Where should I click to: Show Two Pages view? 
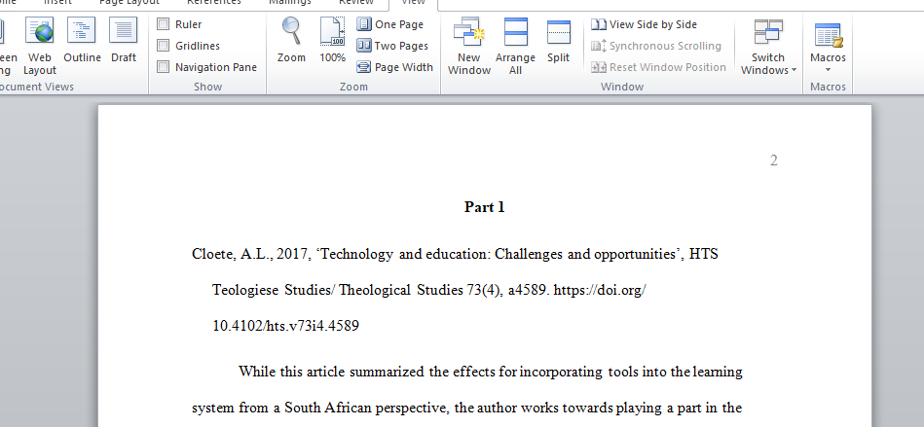click(392, 46)
